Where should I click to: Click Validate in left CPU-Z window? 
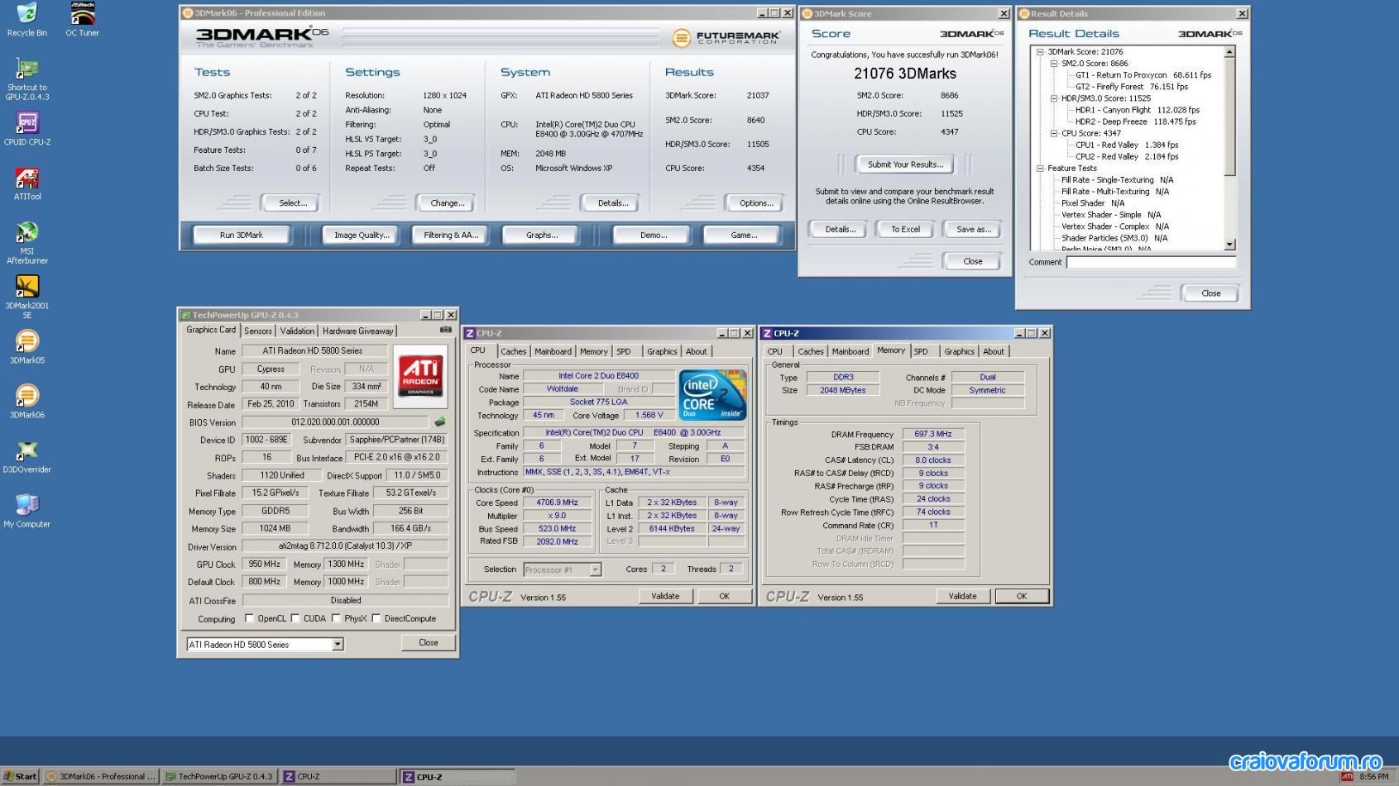tap(665, 596)
